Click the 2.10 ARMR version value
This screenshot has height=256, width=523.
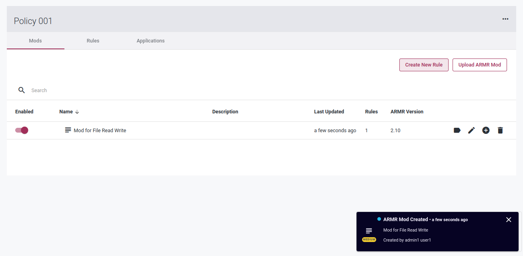[395, 131]
